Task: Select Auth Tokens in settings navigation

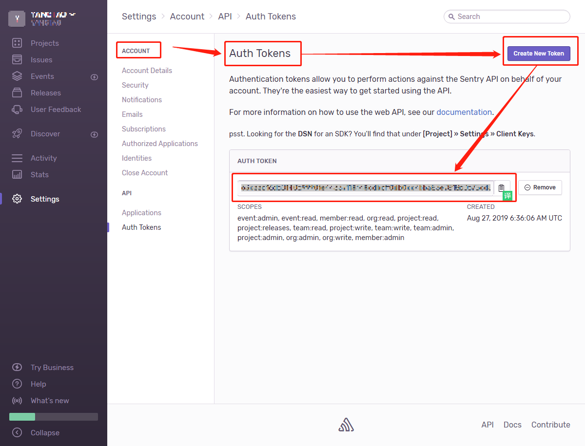Action: pos(141,227)
